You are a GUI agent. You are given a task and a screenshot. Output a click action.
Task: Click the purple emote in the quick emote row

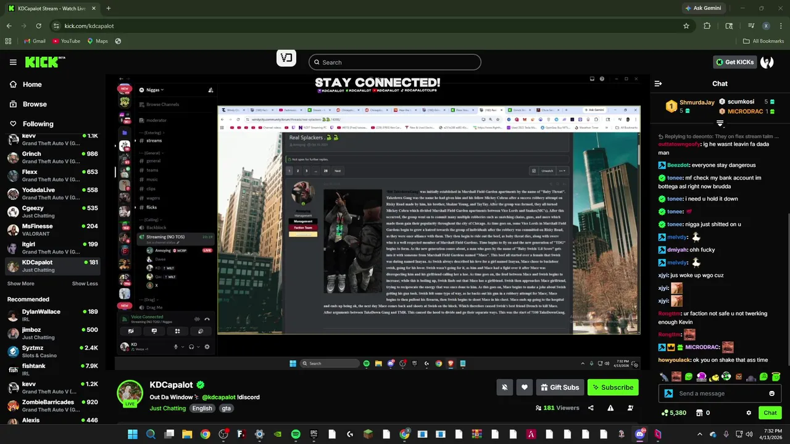[701, 377]
